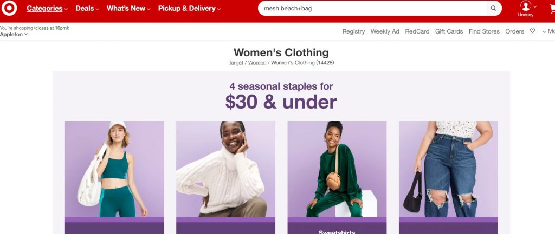Open the Pickup & Delivery menu
This screenshot has height=234, width=555.
(x=189, y=9)
